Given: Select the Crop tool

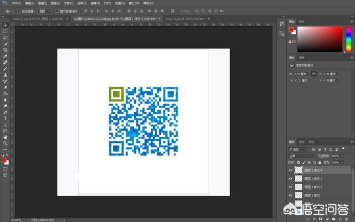Looking at the screenshot, I should tap(5, 50).
